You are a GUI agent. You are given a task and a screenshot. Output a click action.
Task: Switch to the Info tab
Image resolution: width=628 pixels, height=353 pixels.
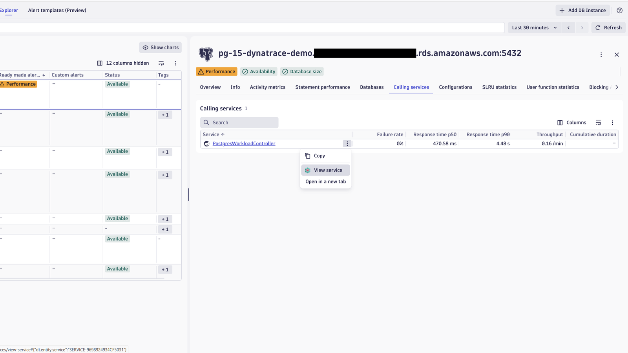(x=235, y=87)
